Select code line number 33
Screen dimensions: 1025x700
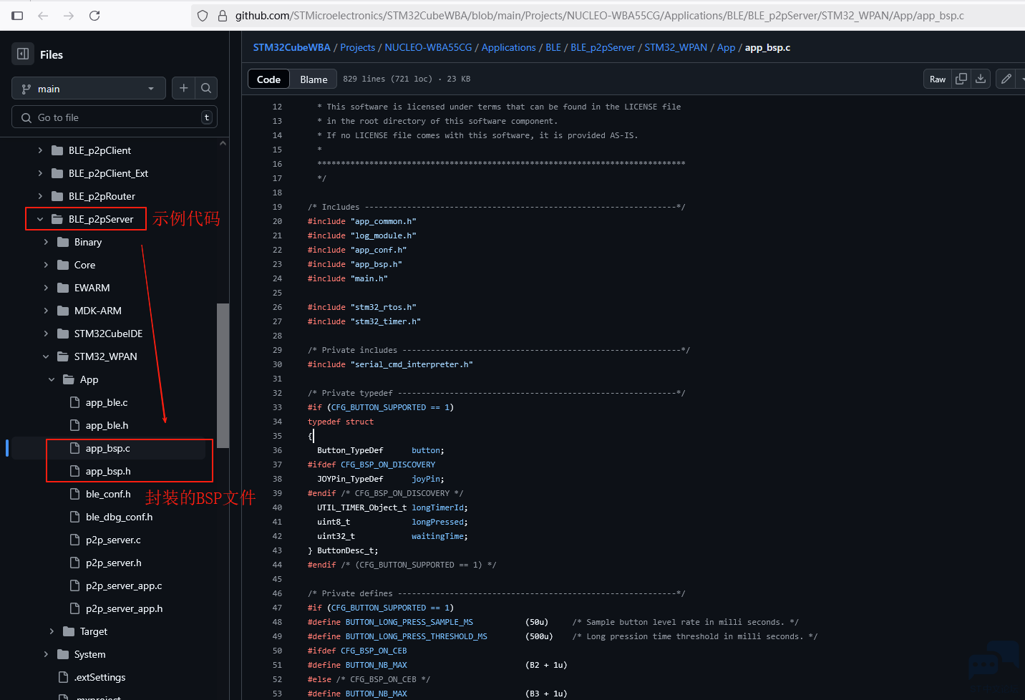[277, 407]
